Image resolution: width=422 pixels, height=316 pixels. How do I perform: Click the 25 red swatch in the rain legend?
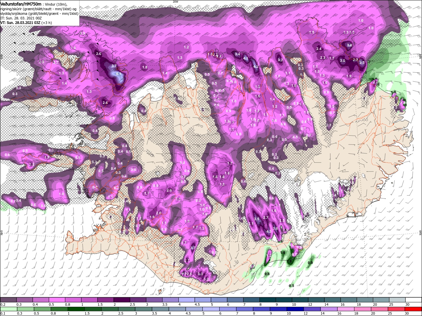point(397,309)
